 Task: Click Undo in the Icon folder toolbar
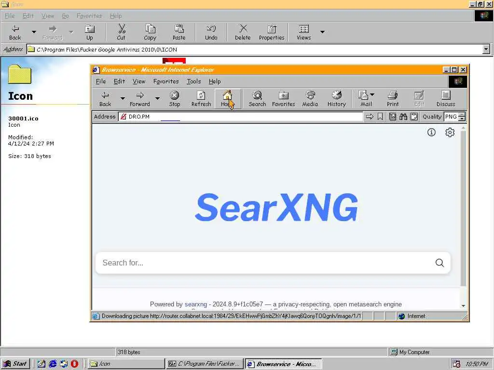click(x=211, y=32)
